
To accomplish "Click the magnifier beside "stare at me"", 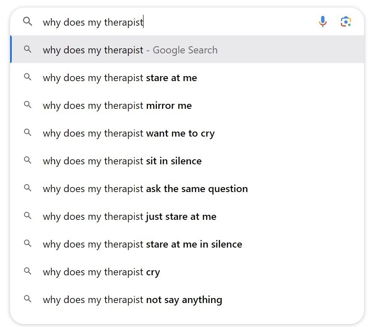I will [27, 77].
